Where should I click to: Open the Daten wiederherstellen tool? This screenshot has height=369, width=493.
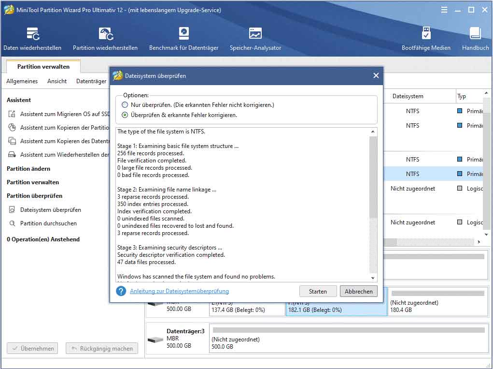pos(32,38)
